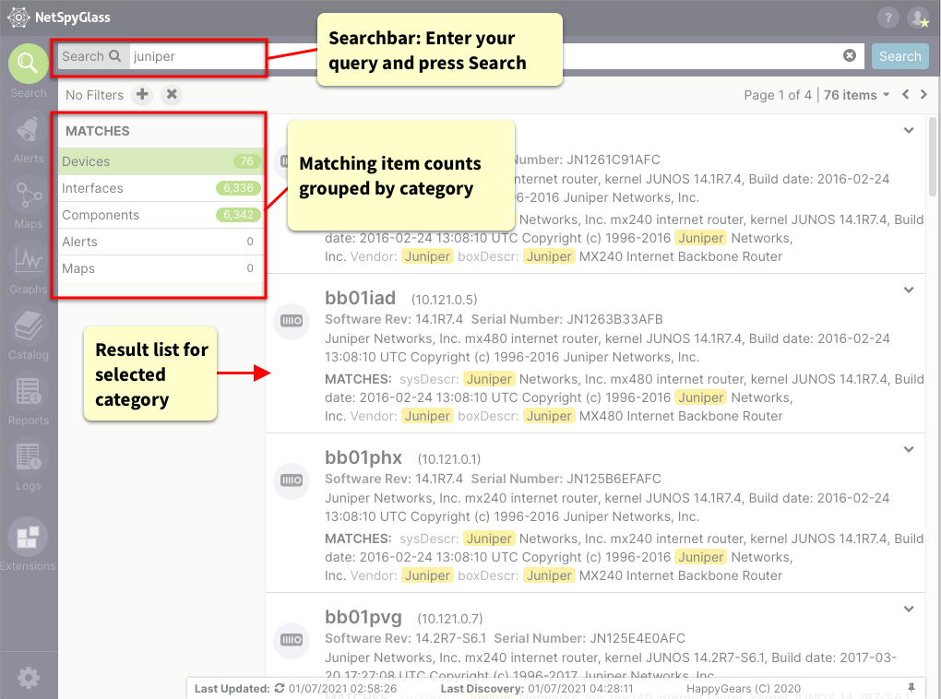Expand the bb01pvg result chevron
Image resolution: width=941 pixels, height=699 pixels.
pos(909,609)
